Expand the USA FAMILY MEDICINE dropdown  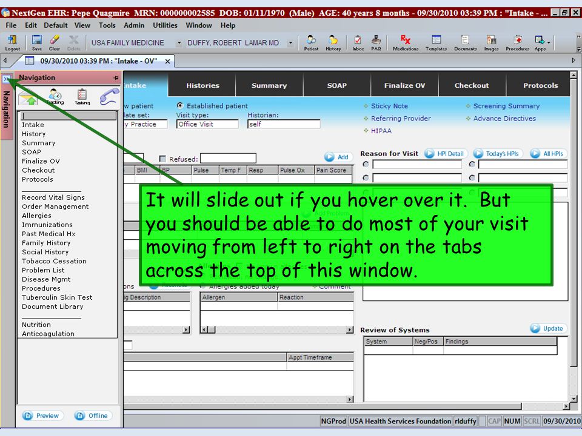pyautogui.click(x=179, y=43)
